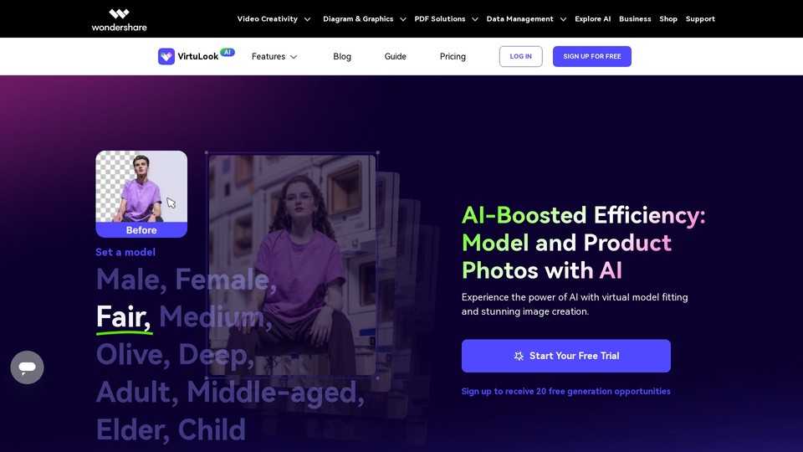Open the Pricing page
The image size is (803, 452).
pos(453,56)
